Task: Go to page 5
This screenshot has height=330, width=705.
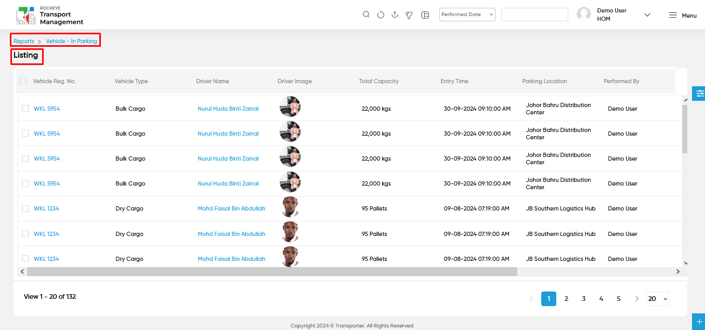Action: (x=619, y=299)
